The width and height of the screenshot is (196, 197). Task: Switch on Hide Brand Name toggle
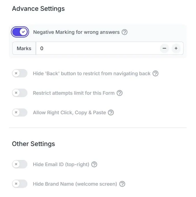pyautogui.click(x=20, y=184)
